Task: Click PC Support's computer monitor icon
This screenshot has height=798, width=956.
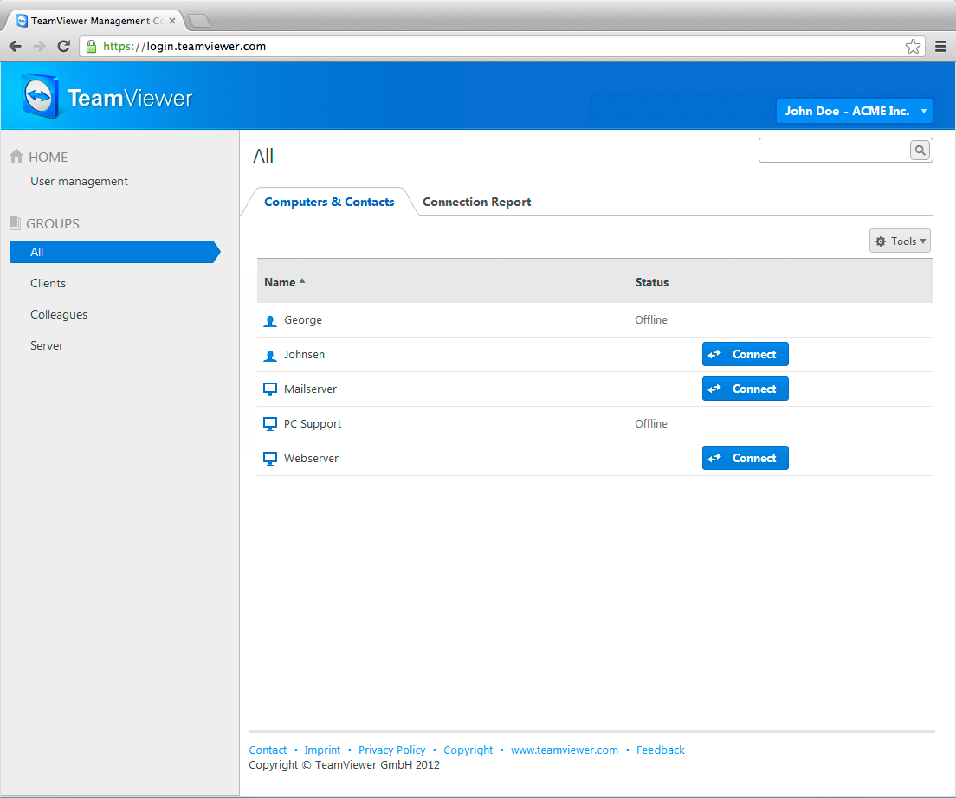Action: [270, 424]
